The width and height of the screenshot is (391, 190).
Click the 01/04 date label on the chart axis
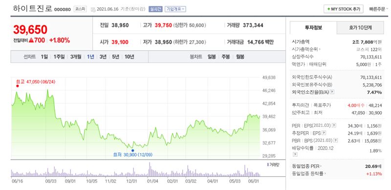pos(152,181)
